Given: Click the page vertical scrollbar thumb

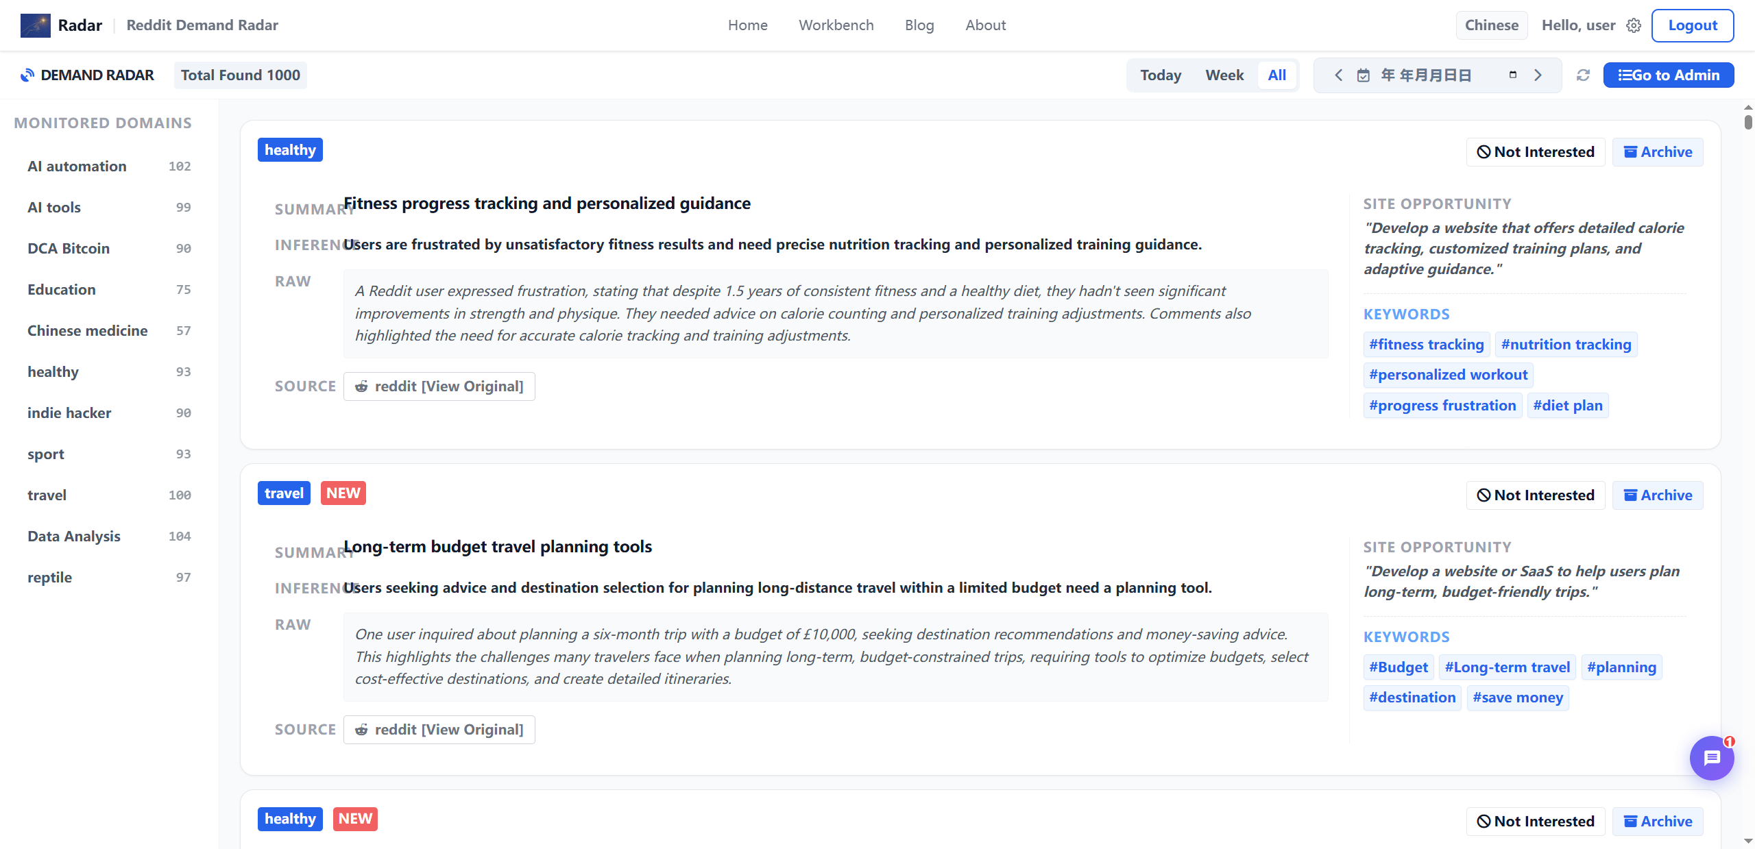Looking at the screenshot, I should [1748, 122].
